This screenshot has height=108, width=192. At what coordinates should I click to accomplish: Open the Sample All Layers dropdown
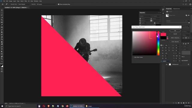coord(46,4)
